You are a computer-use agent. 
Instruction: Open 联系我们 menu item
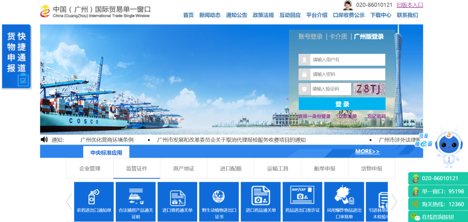pos(407,15)
